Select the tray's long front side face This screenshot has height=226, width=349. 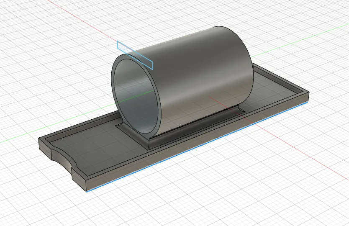(x=198, y=142)
